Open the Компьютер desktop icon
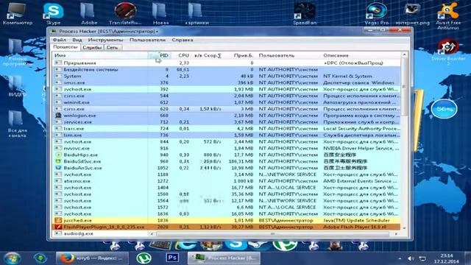 [x=17, y=14]
